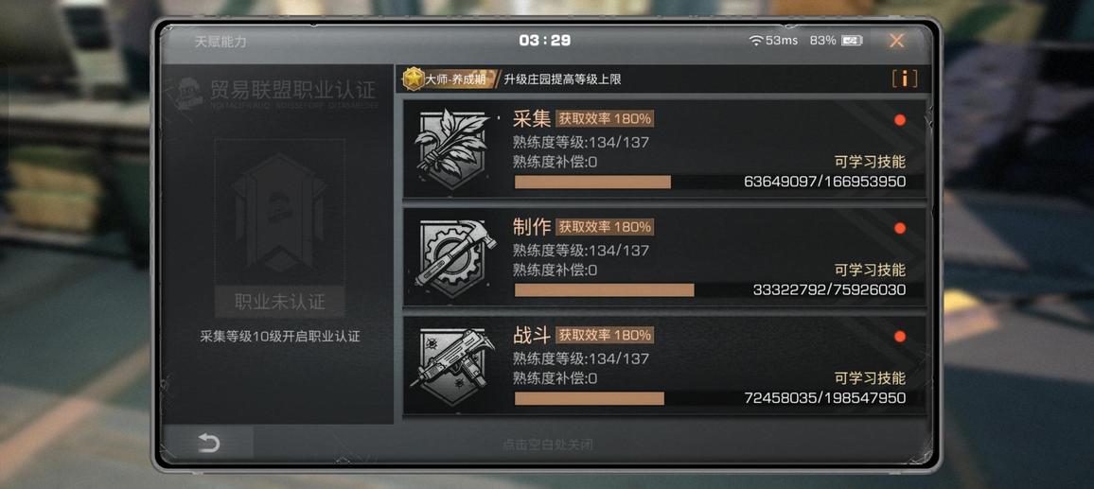The width and height of the screenshot is (1094, 489).
Task: Click the 职业未认证 button
Action: (x=280, y=302)
